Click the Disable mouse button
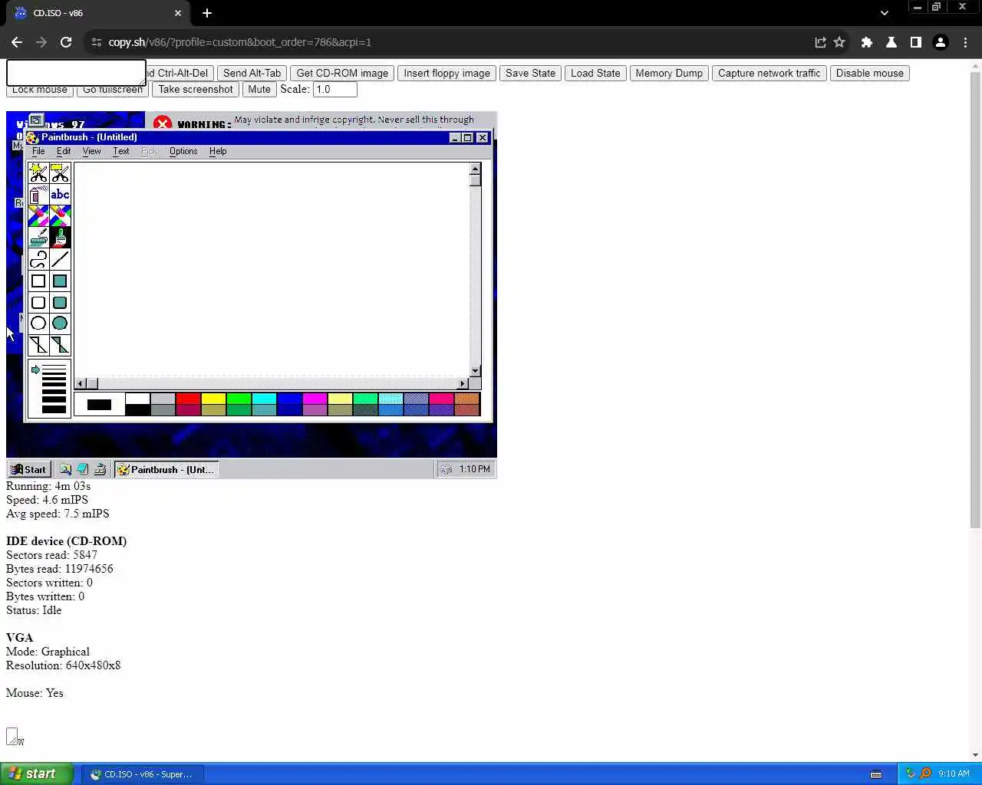Image resolution: width=982 pixels, height=785 pixels. coord(870,74)
